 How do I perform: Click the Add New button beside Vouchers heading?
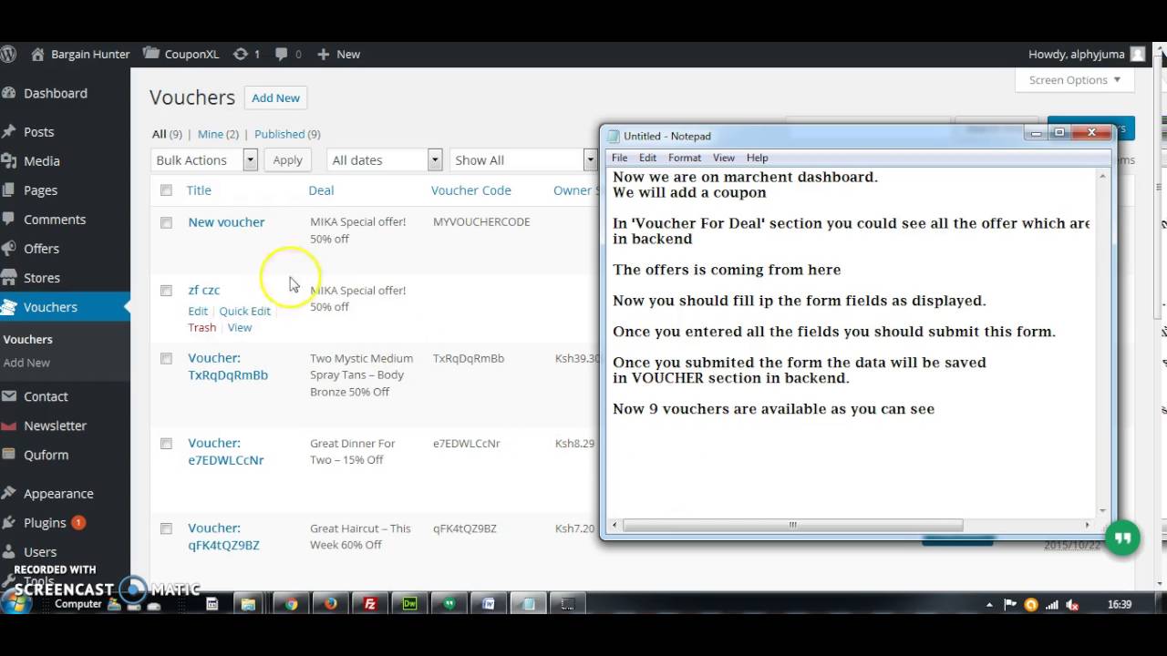tap(275, 97)
